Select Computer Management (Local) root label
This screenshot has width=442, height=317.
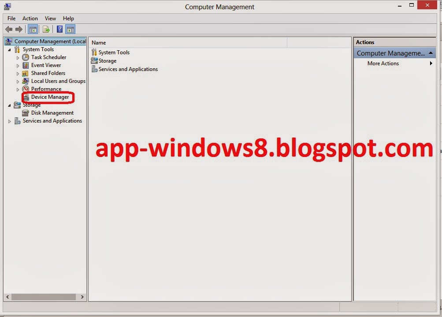coord(50,41)
